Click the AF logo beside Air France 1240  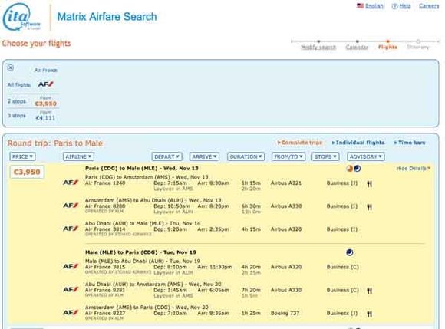71,183
